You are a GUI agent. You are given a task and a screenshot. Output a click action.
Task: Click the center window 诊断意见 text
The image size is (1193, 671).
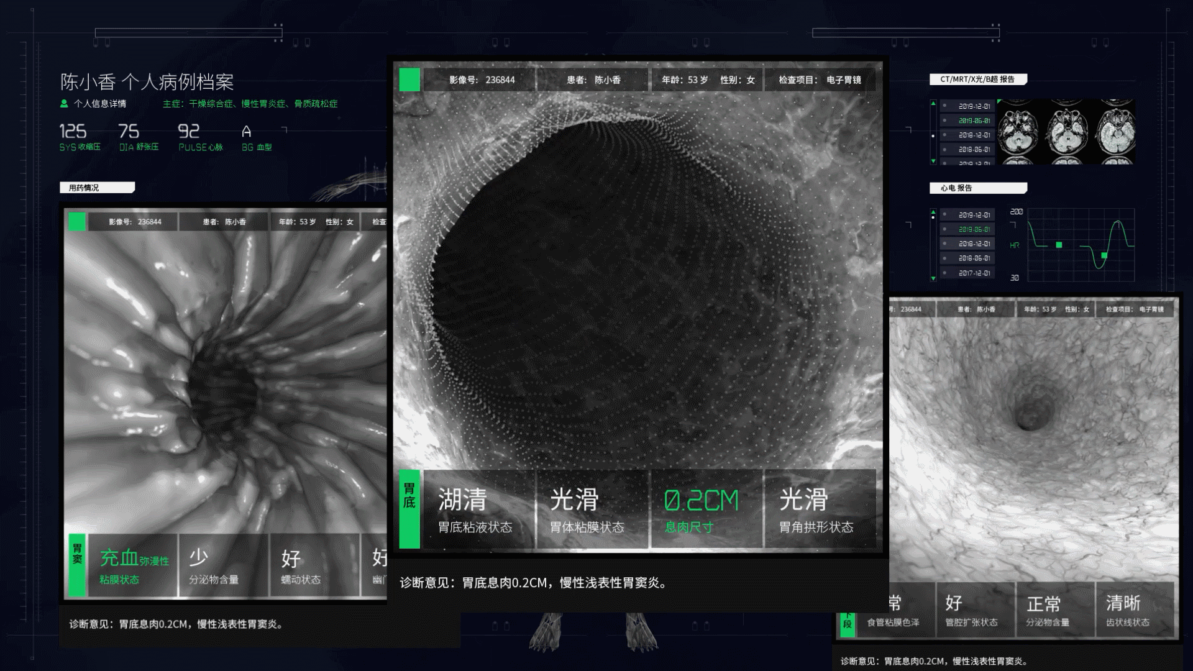pyautogui.click(x=534, y=583)
